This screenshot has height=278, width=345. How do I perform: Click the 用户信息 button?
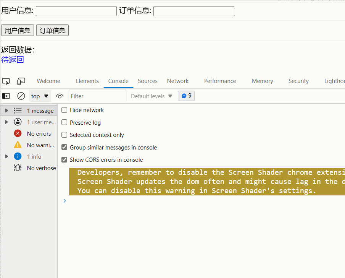pos(18,30)
